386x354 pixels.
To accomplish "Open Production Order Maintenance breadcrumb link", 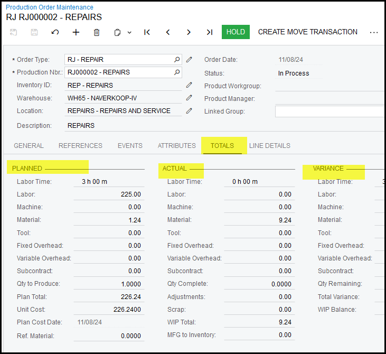I will [x=50, y=7].
